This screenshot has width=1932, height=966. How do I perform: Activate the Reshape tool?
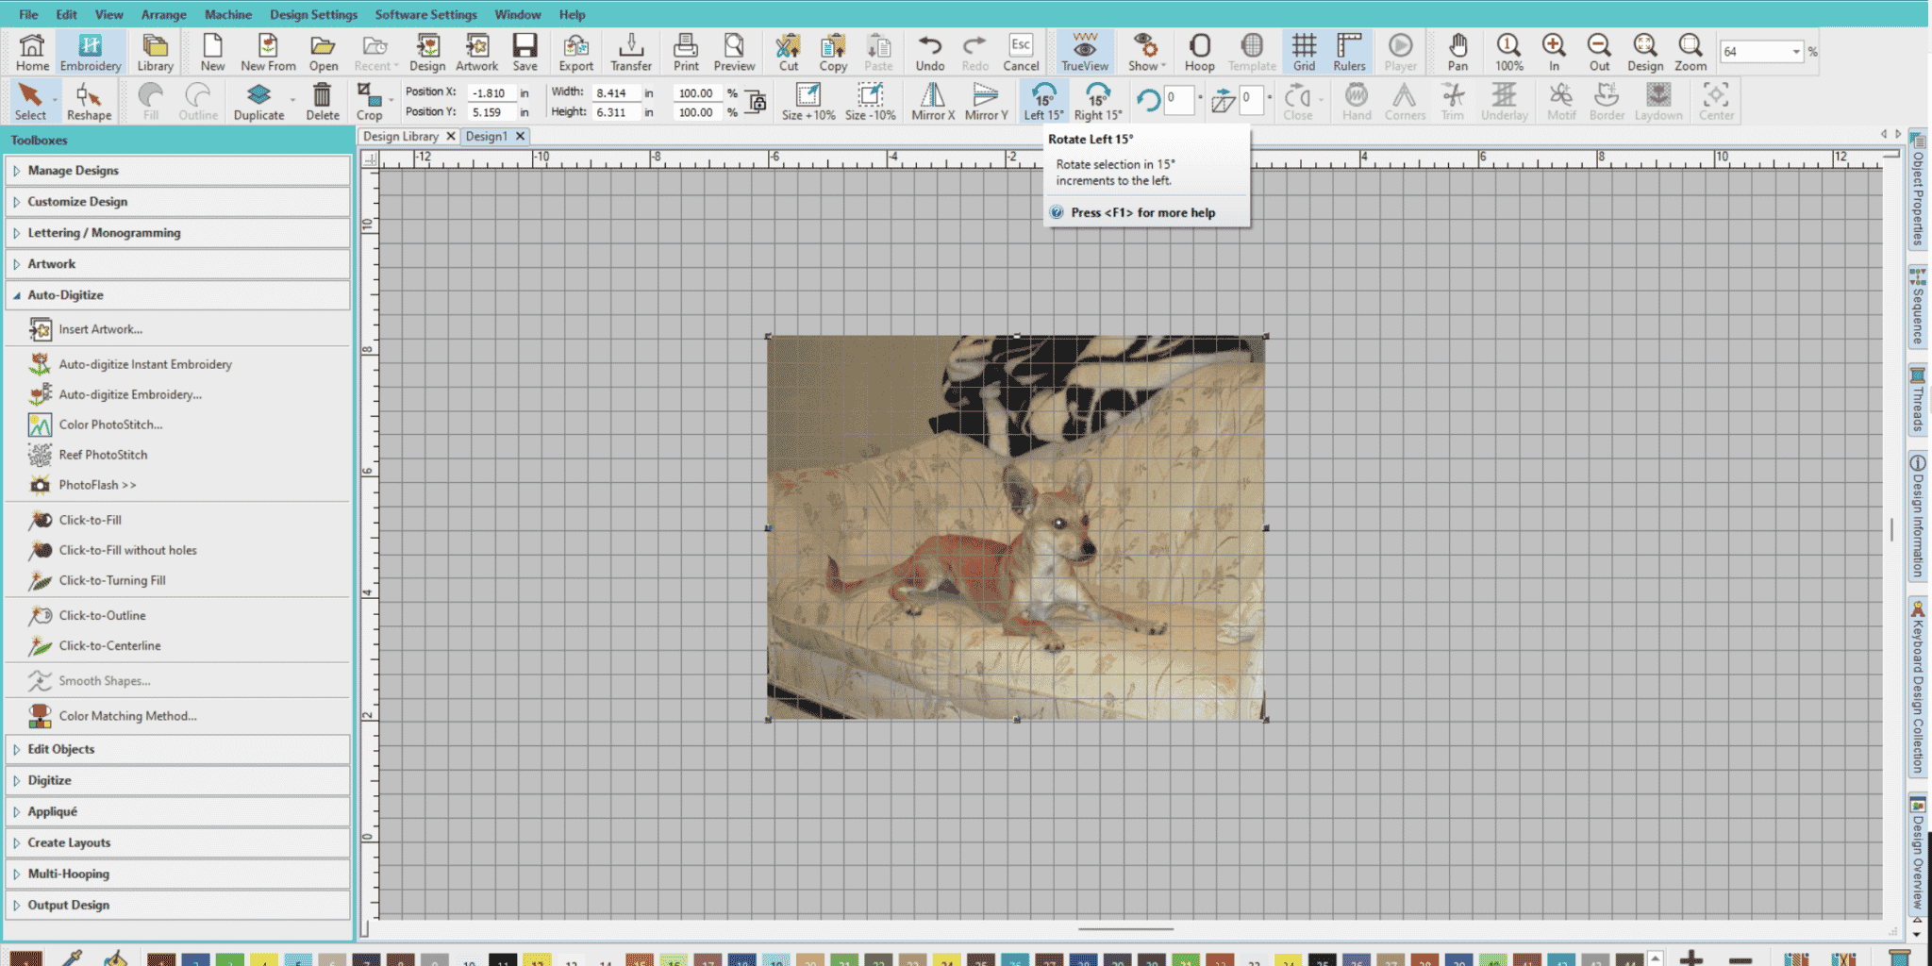point(89,101)
